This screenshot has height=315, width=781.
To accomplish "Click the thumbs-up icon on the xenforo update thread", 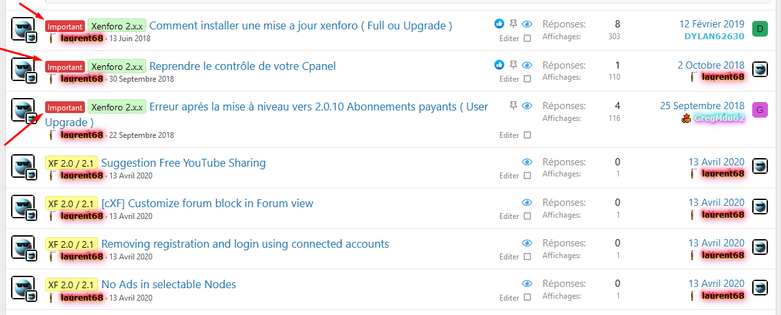I will pyautogui.click(x=499, y=24).
